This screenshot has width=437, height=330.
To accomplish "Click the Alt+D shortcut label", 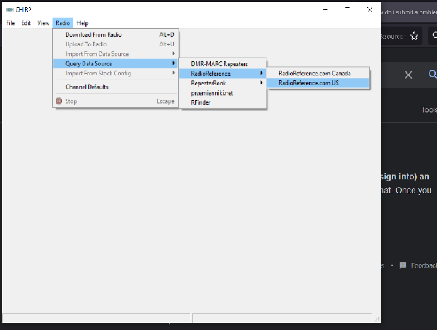I will (x=167, y=34).
